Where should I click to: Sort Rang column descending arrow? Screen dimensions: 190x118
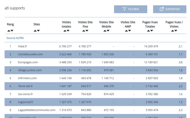[x=12, y=31]
